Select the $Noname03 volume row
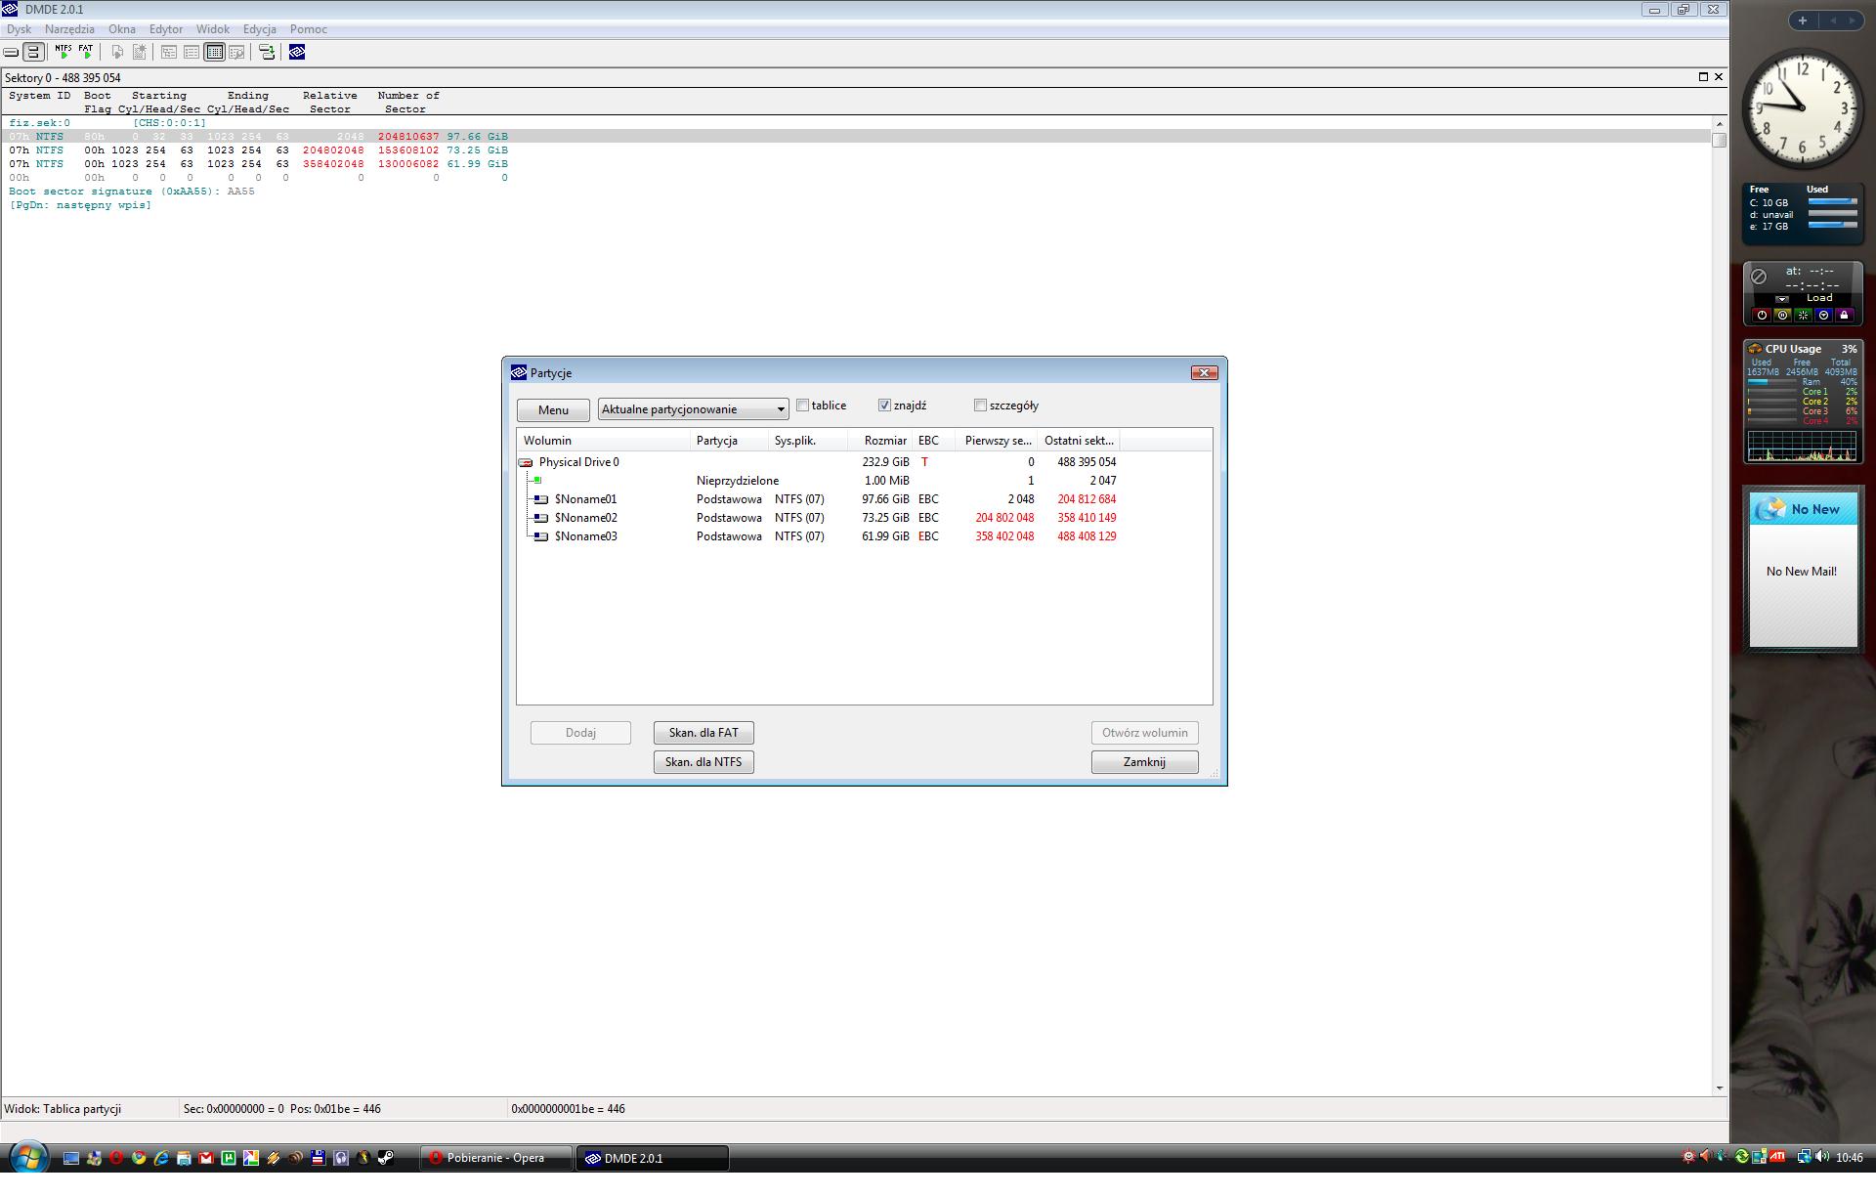 tap(865, 536)
